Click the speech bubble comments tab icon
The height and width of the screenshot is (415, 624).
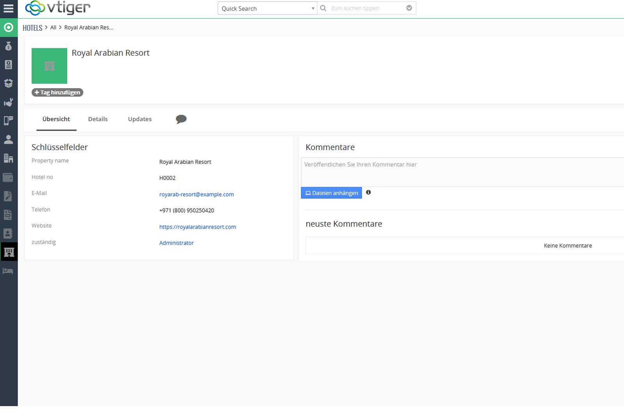click(x=181, y=119)
